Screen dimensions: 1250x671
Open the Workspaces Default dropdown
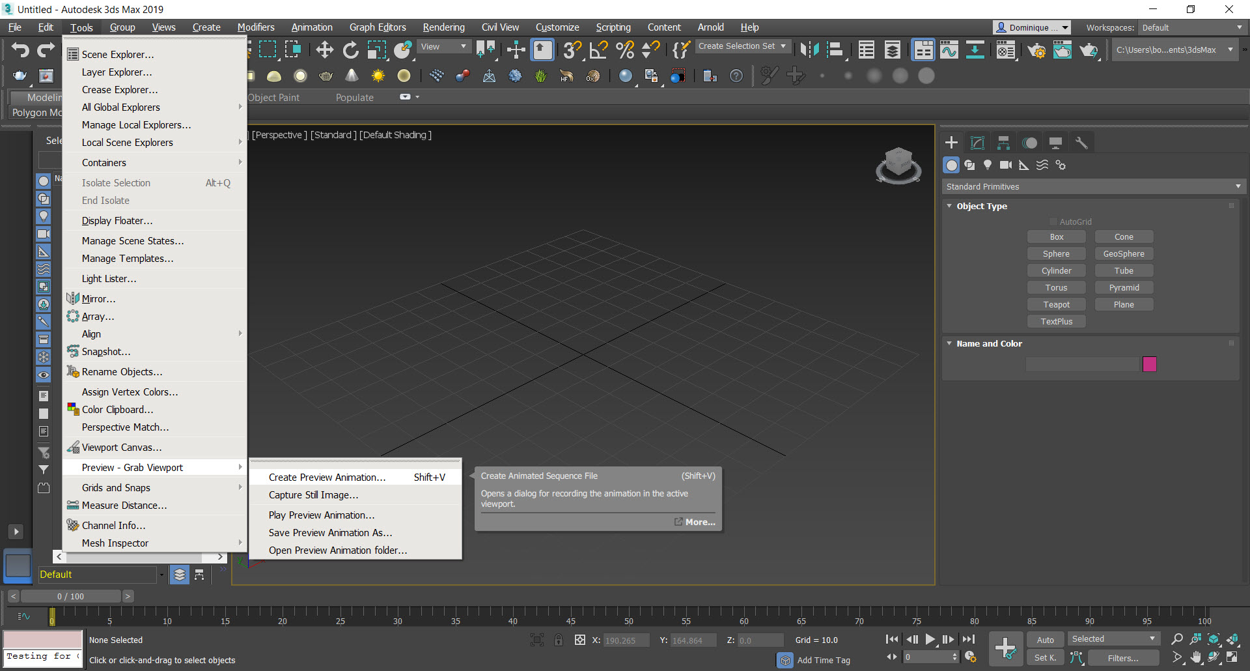coord(1192,27)
